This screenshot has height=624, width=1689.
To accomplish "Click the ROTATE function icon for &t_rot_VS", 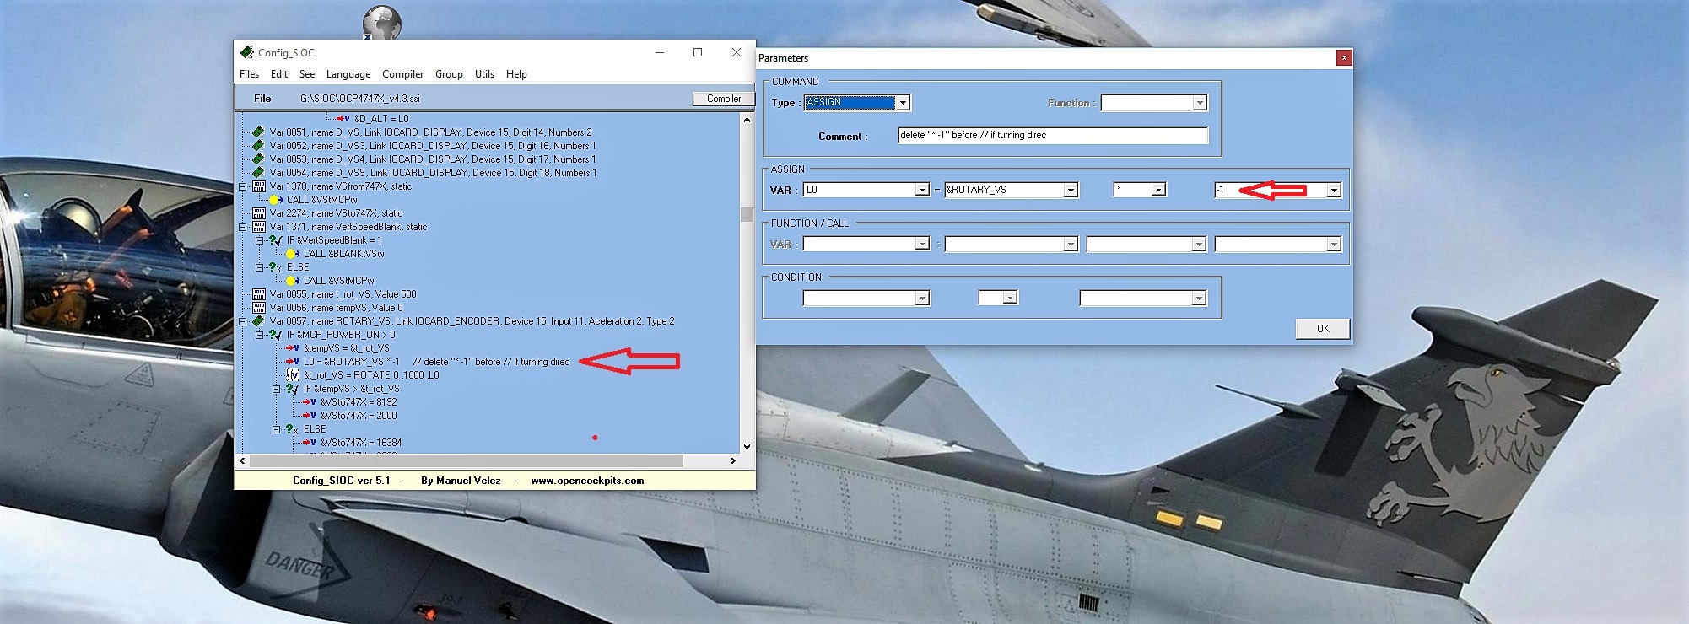I will (293, 375).
